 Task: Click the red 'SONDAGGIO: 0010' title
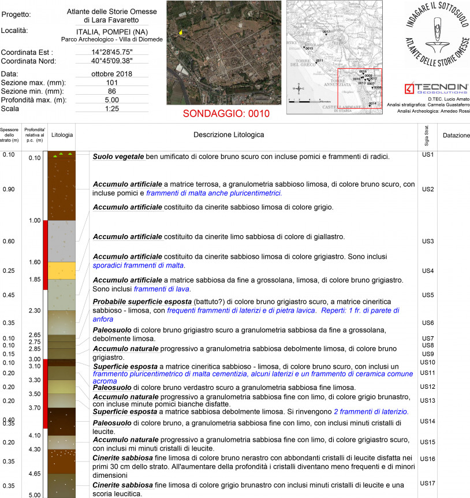point(226,114)
